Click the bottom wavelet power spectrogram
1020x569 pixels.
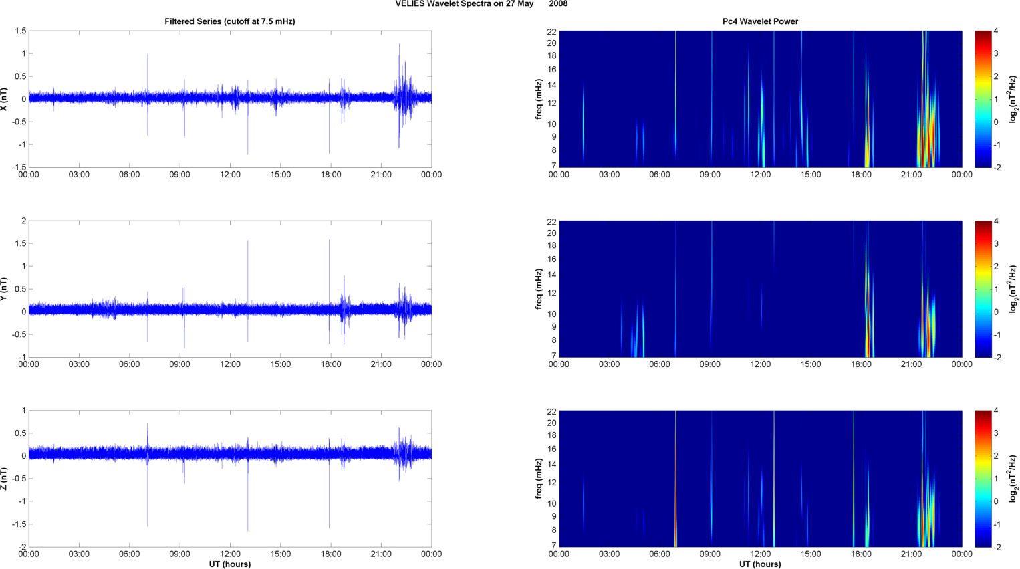coord(760,479)
